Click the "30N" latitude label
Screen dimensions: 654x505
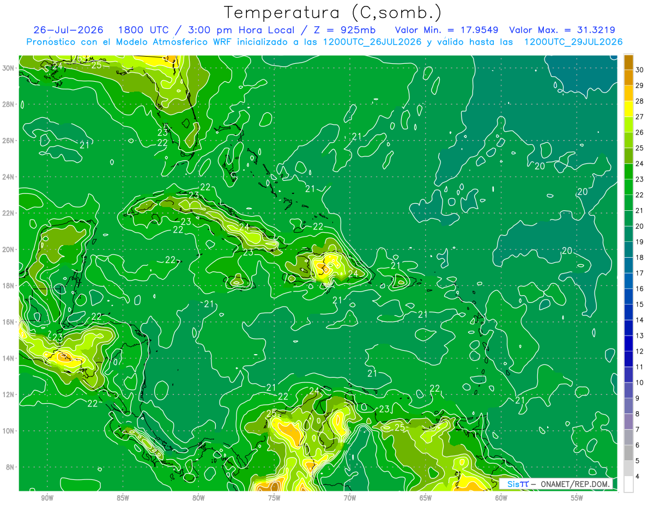(9, 68)
